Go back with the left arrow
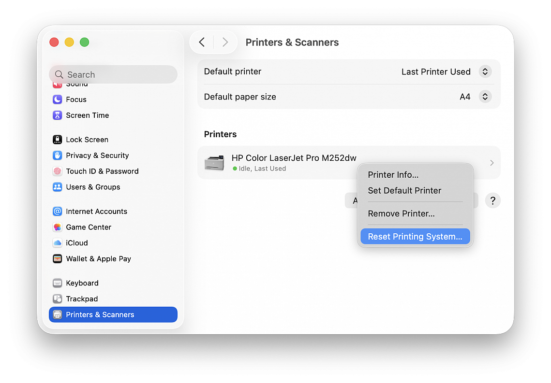This screenshot has height=383, width=551. coord(202,43)
